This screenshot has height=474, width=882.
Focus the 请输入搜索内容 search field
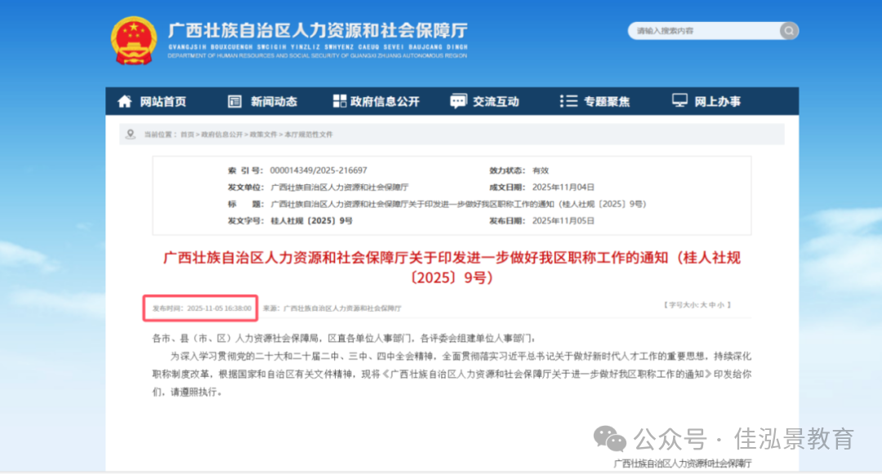coord(702,31)
